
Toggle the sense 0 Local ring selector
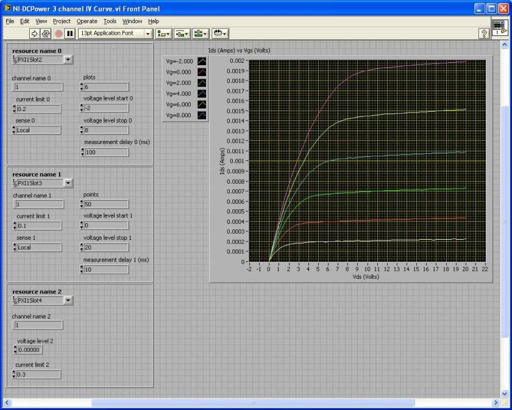(38, 130)
